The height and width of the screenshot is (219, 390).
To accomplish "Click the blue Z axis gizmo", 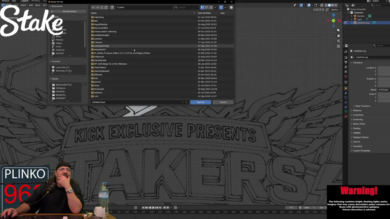I will (333, 15).
